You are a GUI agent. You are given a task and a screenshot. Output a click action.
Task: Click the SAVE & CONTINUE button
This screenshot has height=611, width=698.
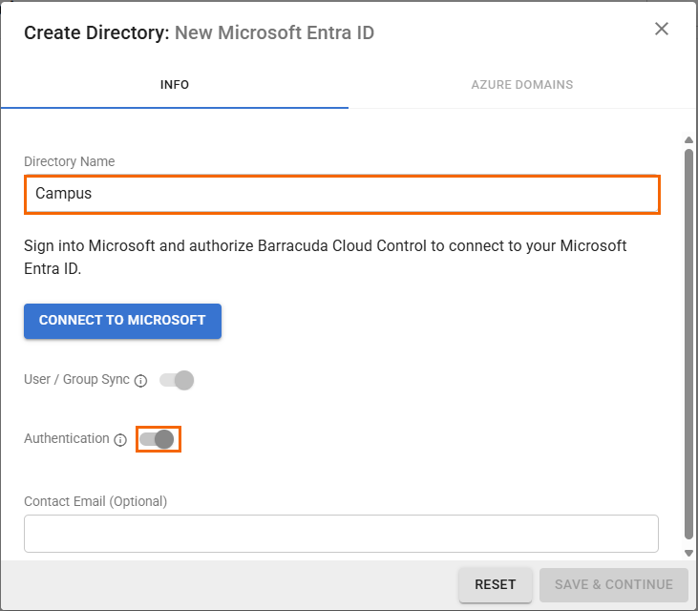click(613, 584)
